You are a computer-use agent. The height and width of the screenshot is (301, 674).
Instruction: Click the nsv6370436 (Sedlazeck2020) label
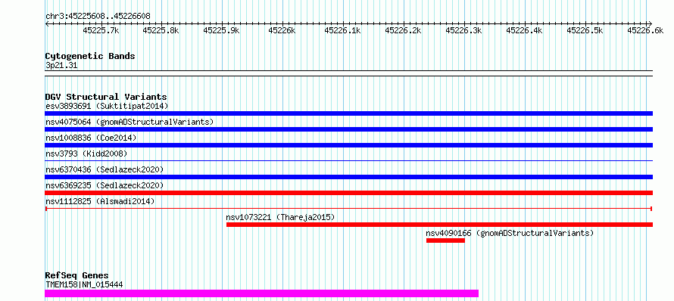tap(105, 169)
